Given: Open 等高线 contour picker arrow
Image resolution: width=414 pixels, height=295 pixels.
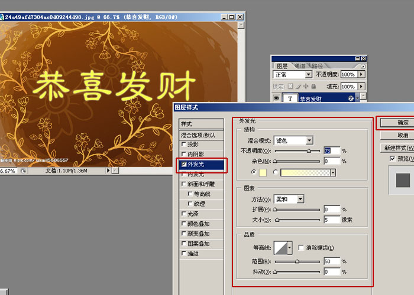Looking at the screenshot, I should (290, 248).
